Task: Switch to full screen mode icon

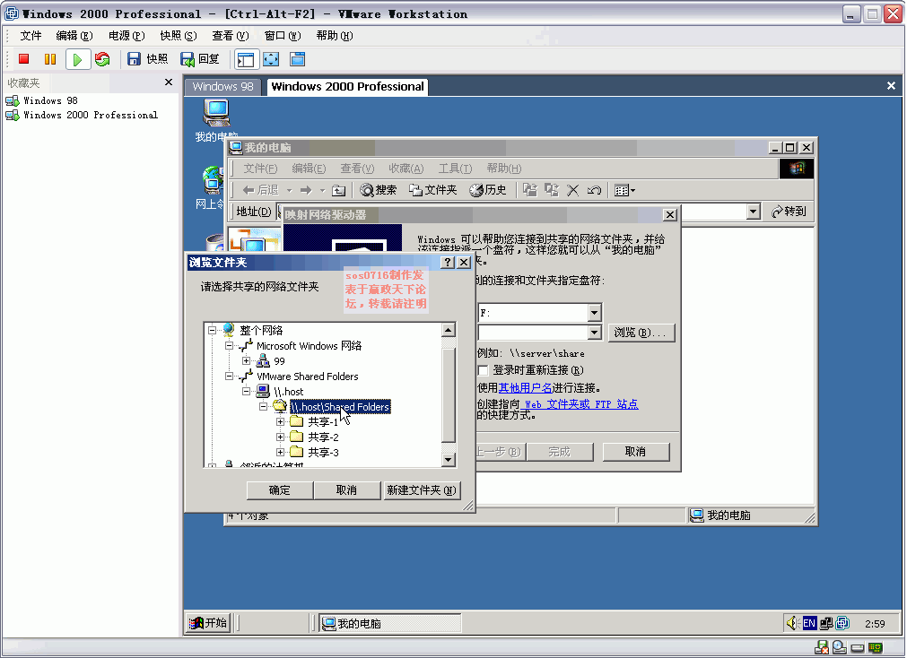Action: click(271, 59)
